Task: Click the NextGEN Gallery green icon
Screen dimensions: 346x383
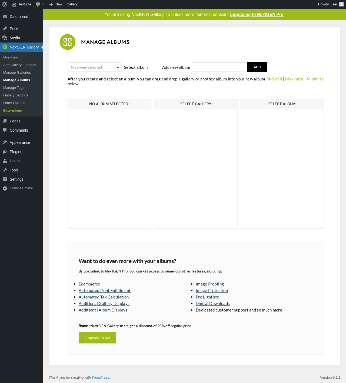Action: [x=5, y=47]
